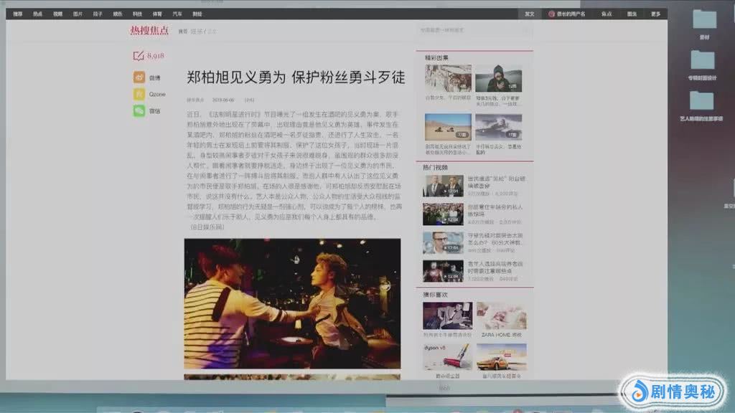Open the Dyson V8 vacuum ad thumbnail
The image size is (735, 413).
tap(447, 356)
